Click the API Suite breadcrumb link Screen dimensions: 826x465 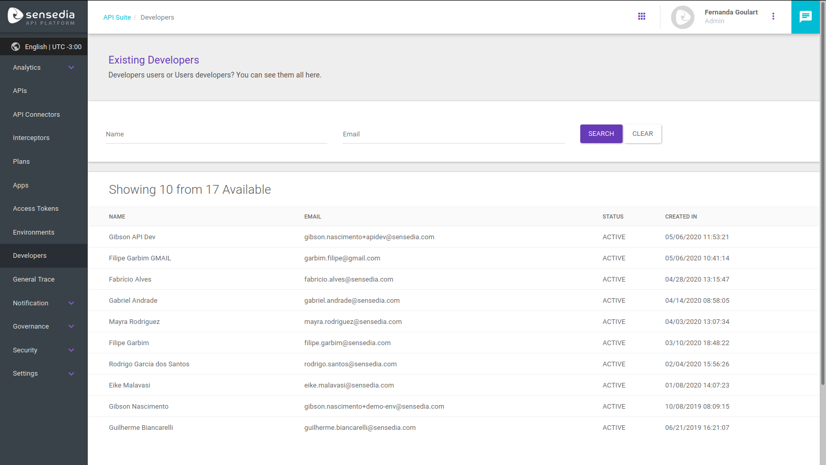pos(117,18)
